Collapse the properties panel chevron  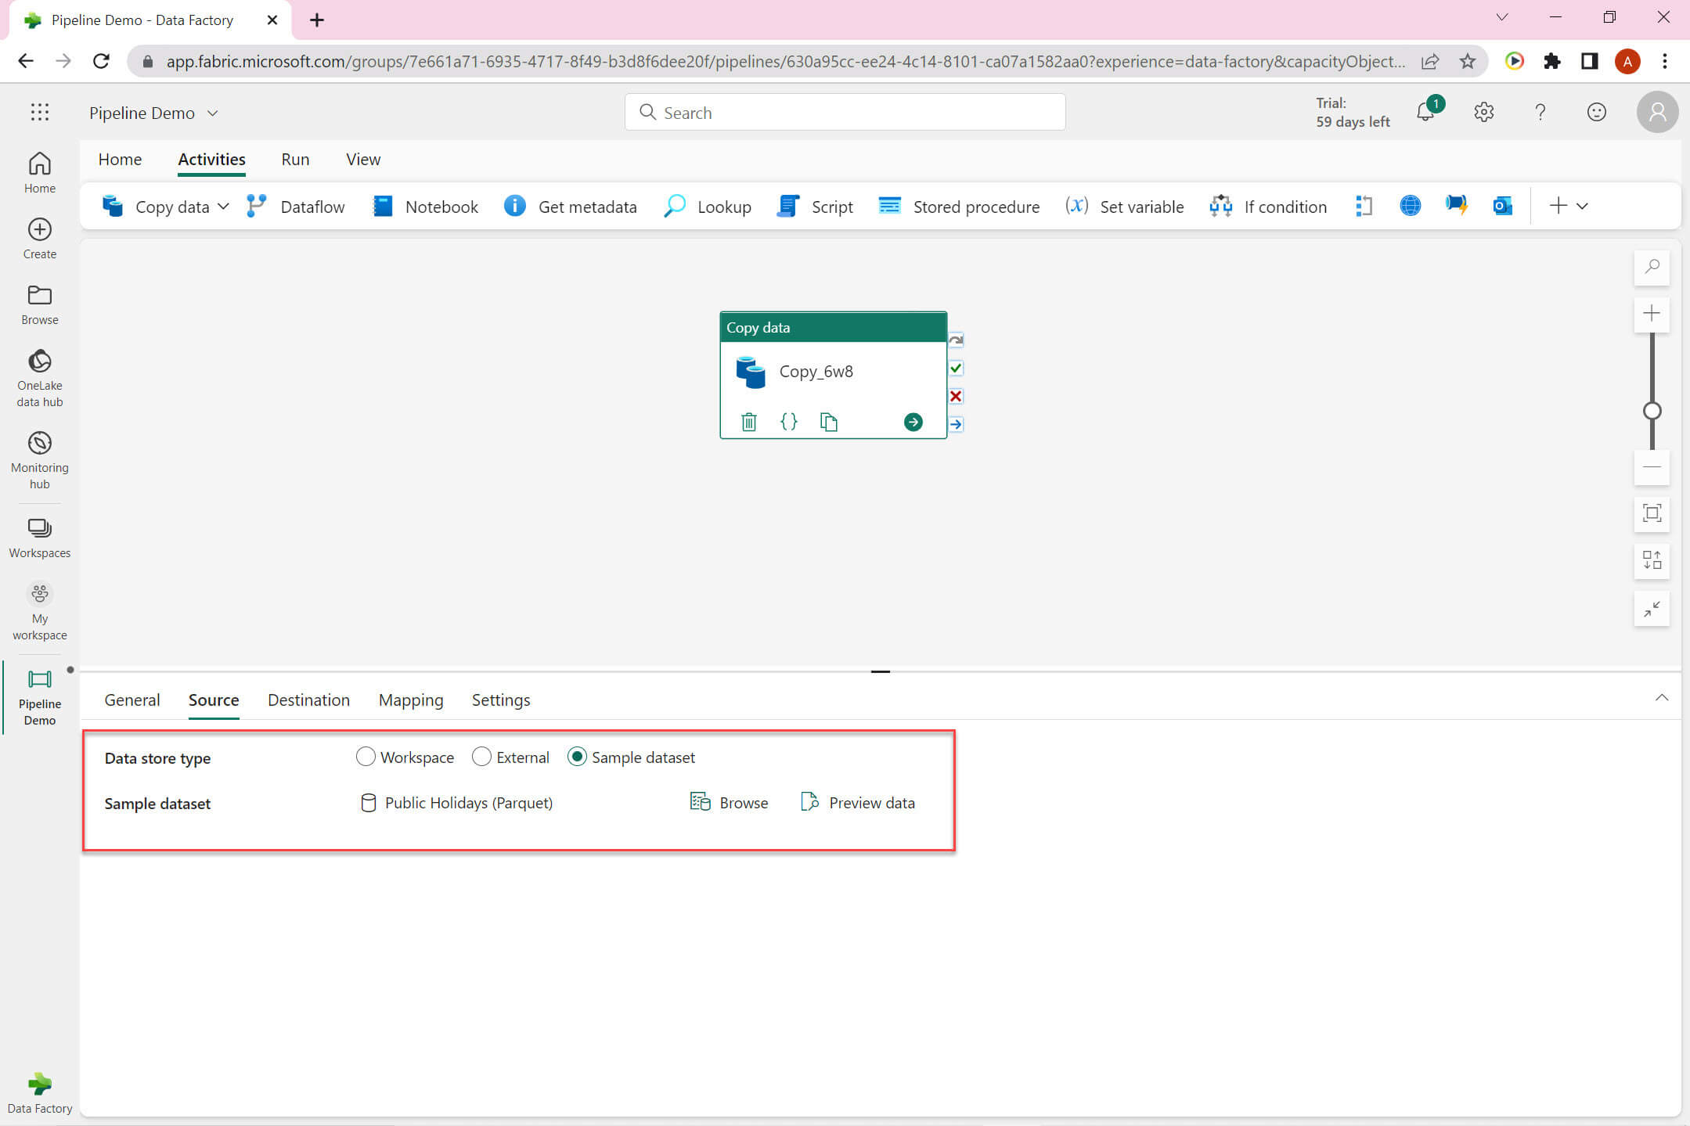click(x=1661, y=698)
